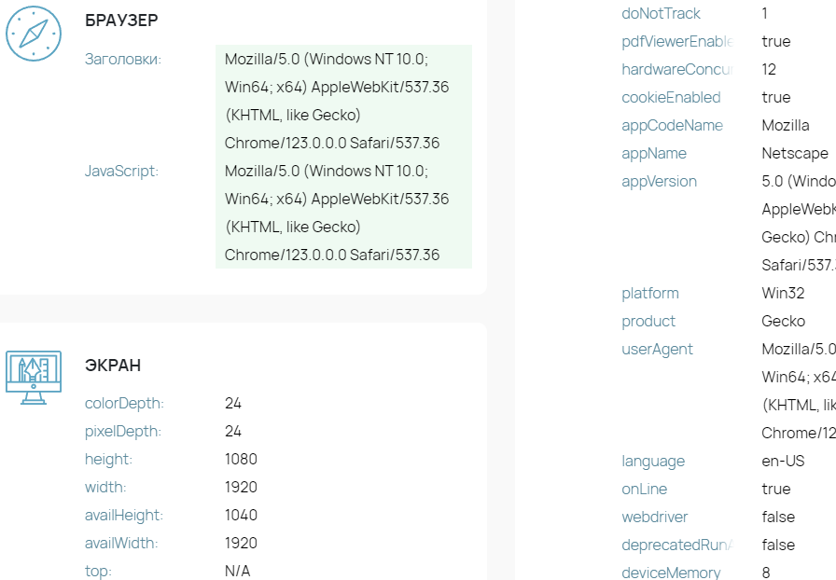836x580 pixels.
Task: Click the Заголовки label
Action: coord(123,59)
